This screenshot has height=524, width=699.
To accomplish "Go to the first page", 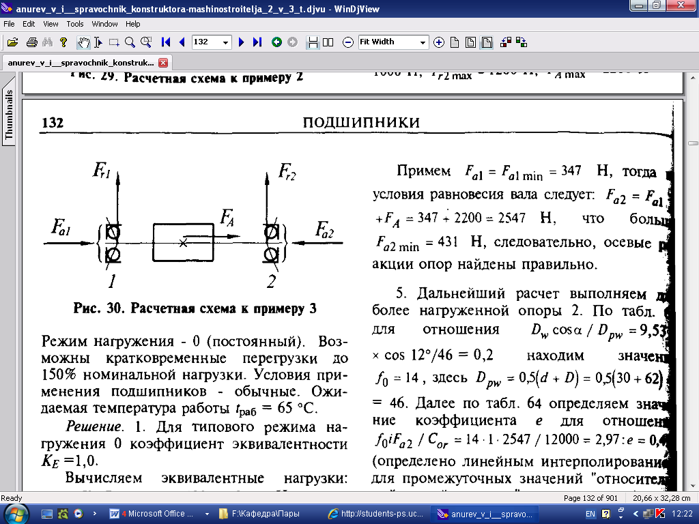I will [166, 42].
